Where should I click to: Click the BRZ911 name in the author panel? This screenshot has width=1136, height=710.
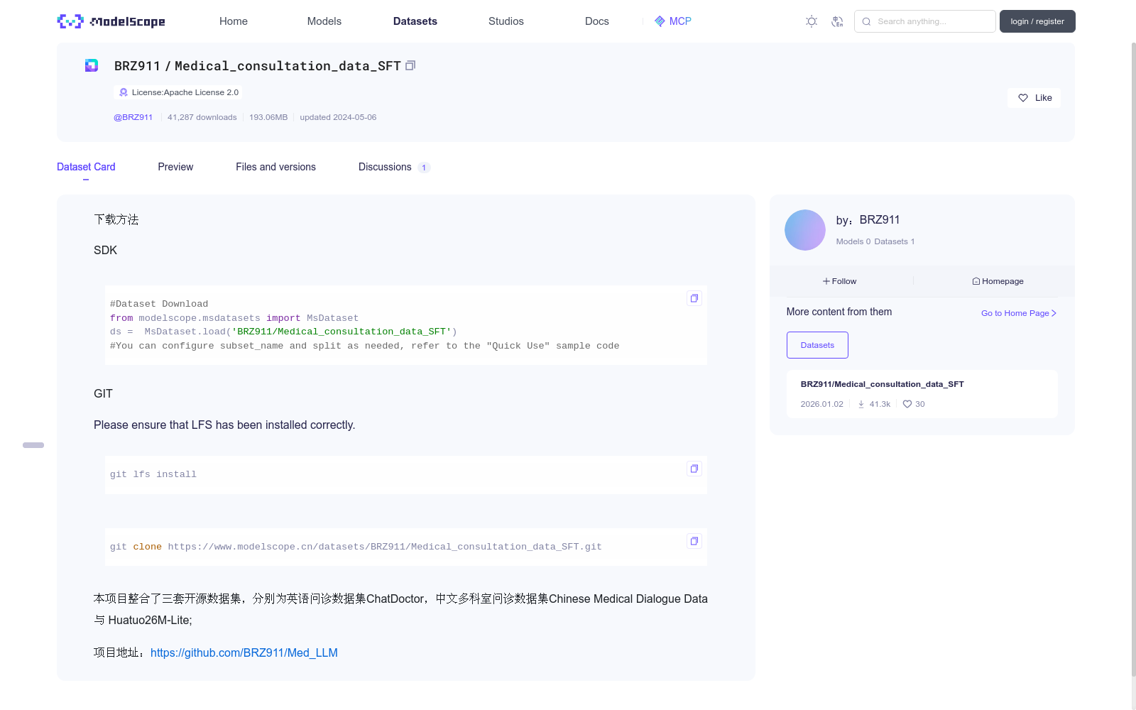[x=880, y=220]
